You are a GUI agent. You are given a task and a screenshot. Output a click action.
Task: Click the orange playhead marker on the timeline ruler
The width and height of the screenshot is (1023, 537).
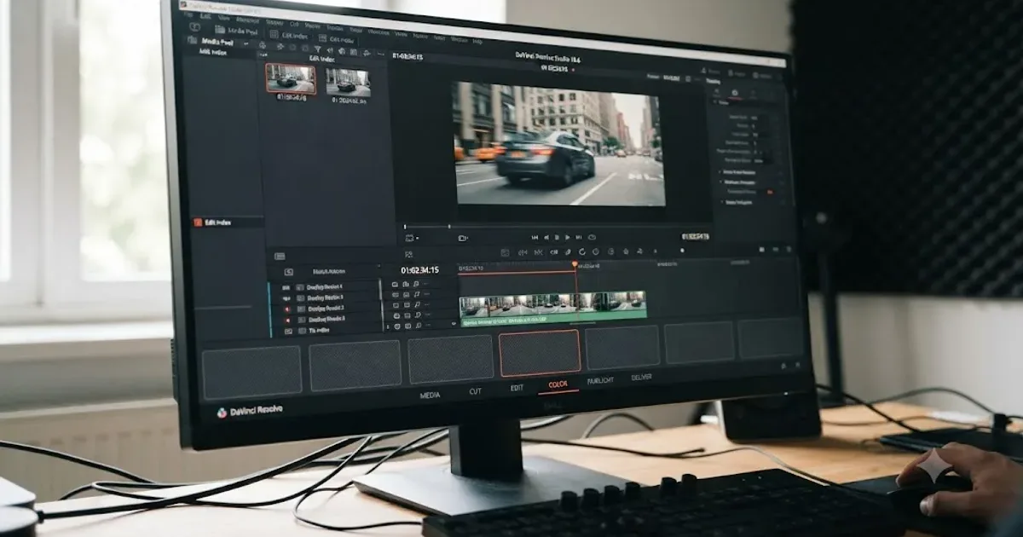click(x=575, y=263)
